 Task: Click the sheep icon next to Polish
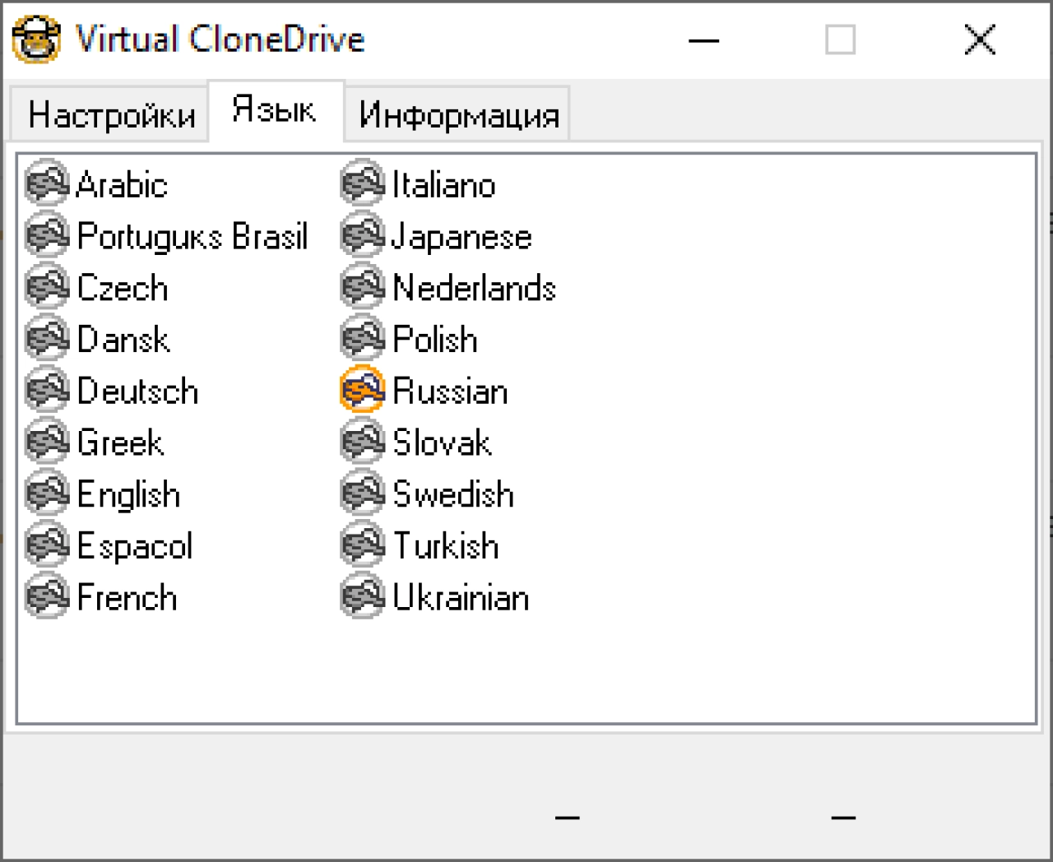tap(363, 338)
